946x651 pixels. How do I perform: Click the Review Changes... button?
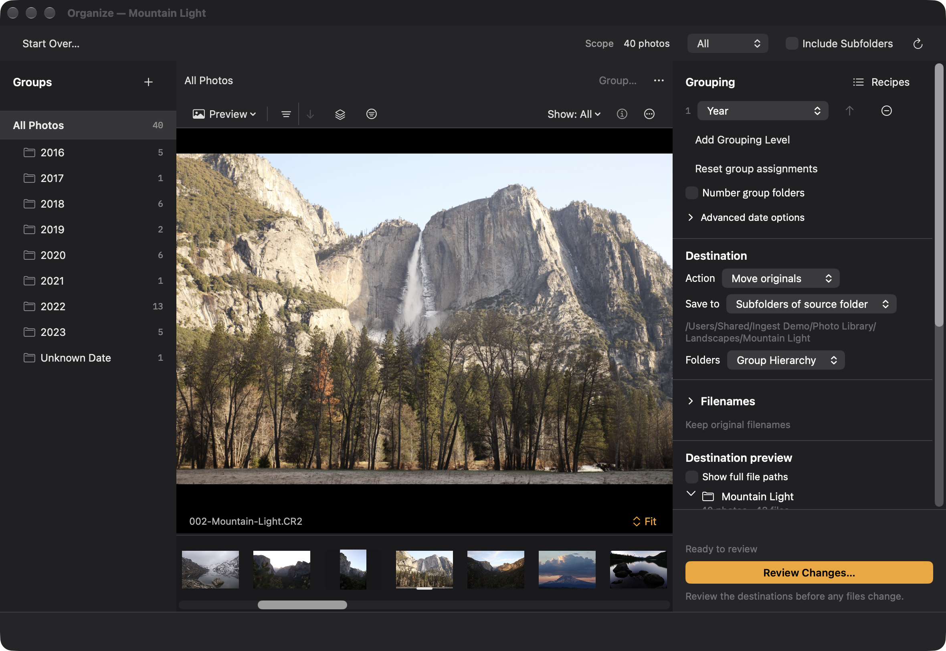pos(809,573)
